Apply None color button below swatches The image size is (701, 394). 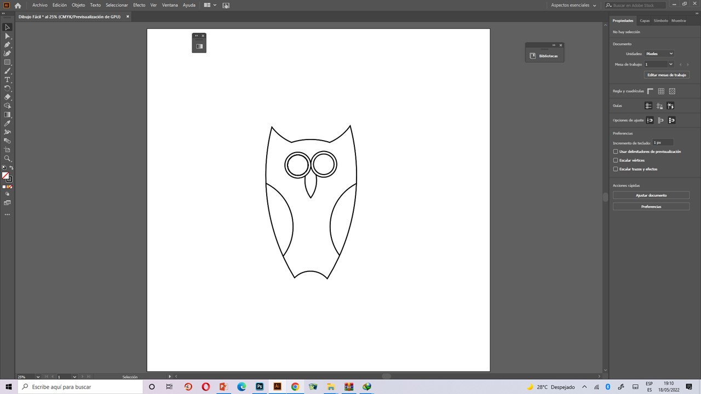tap(10, 187)
